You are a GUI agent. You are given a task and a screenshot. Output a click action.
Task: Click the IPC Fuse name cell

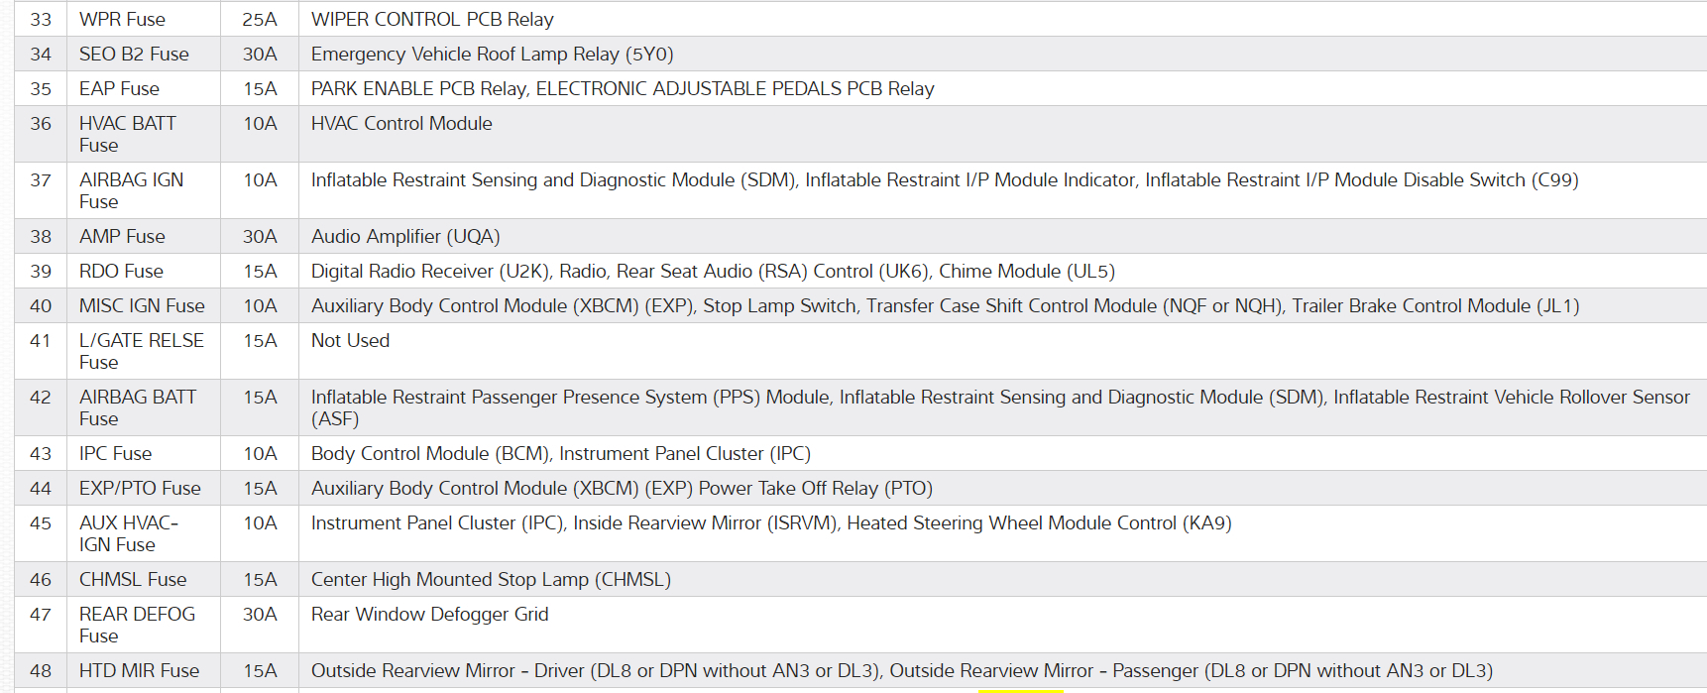pyautogui.click(x=115, y=454)
